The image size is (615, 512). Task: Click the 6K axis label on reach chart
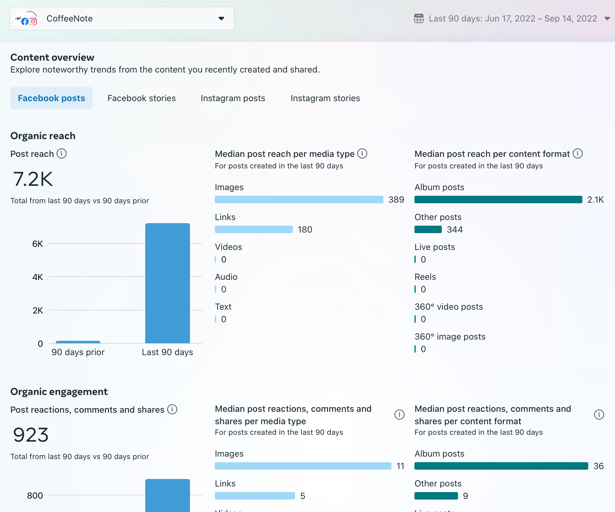tap(38, 244)
